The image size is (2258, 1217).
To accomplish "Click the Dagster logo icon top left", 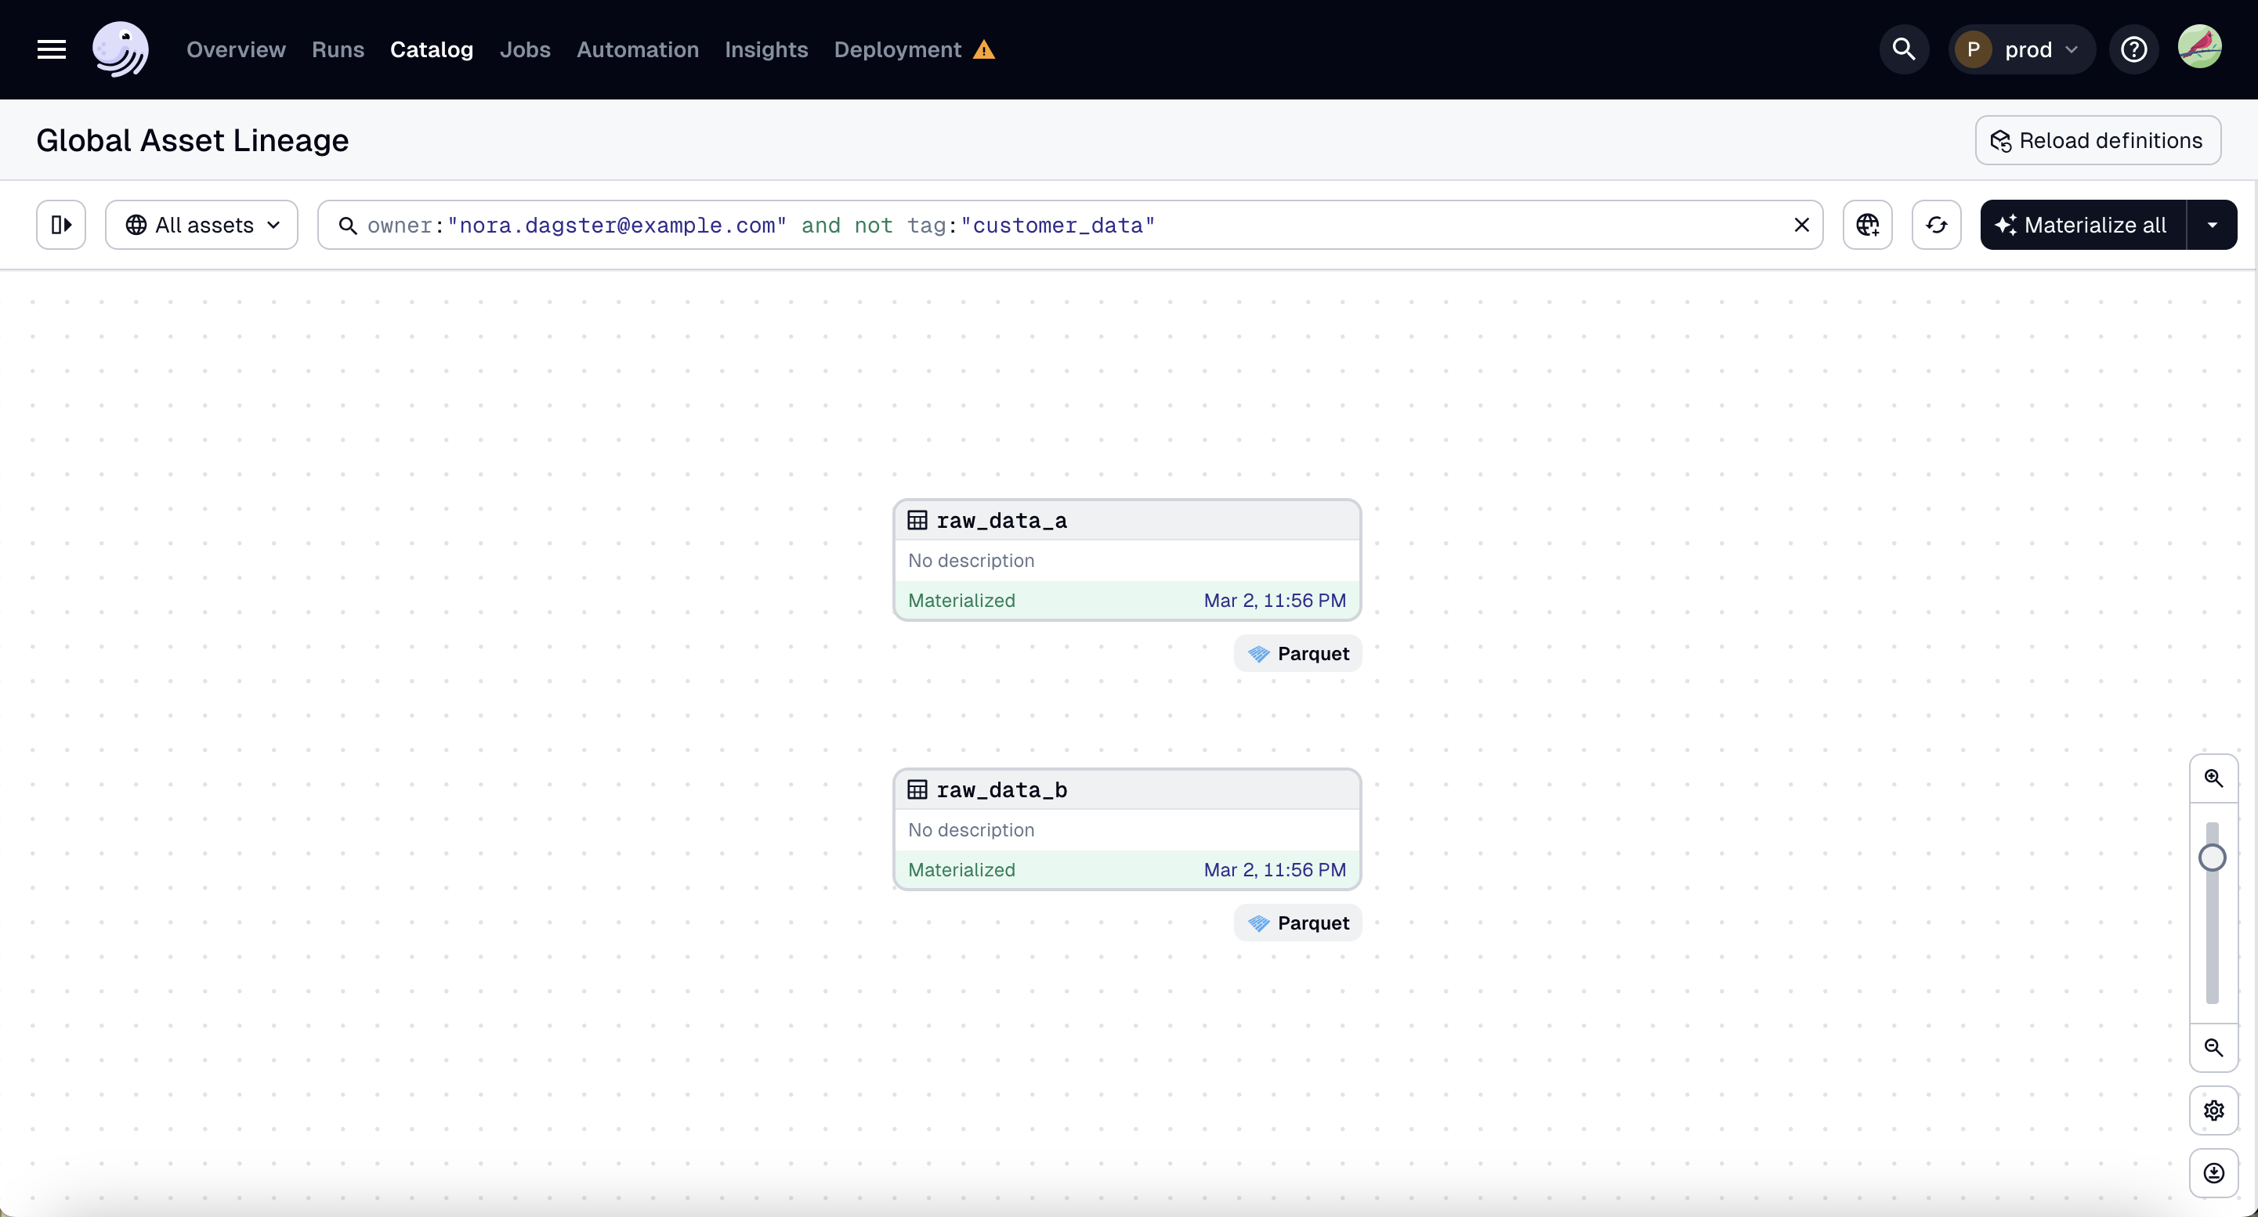I will tap(118, 49).
